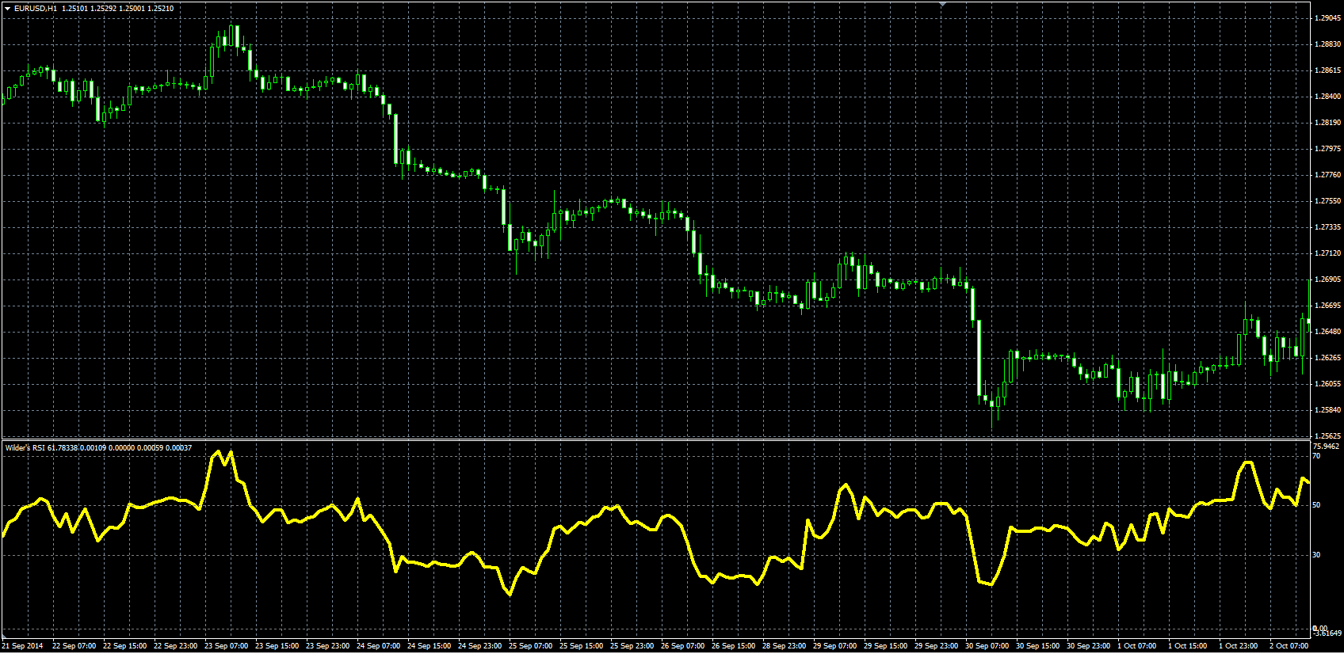The width and height of the screenshot is (1344, 654).
Task: Click the 30 Sep 15:00 time label
Action: [x=1037, y=646]
